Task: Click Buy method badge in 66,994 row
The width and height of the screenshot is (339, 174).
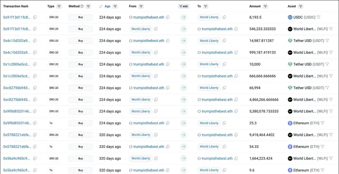Action: [x=81, y=88]
